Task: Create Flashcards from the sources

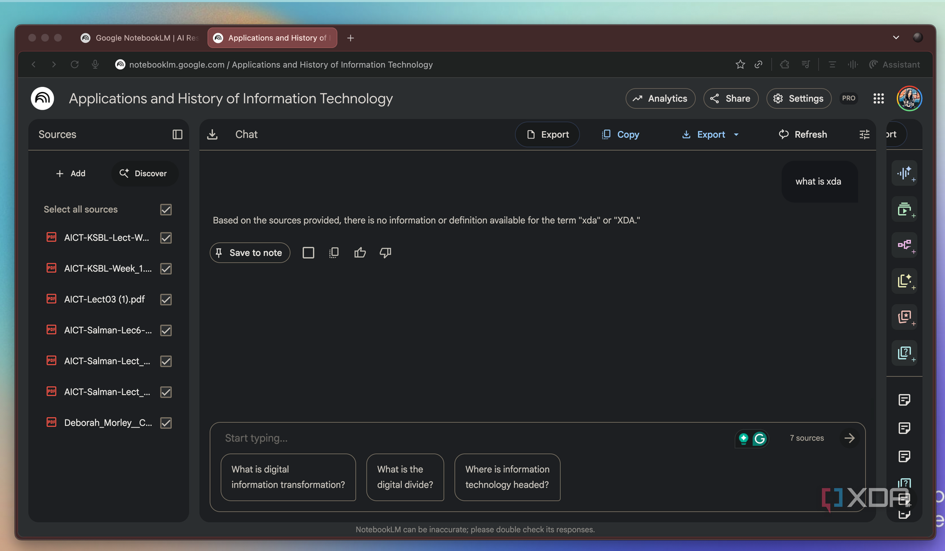Action: pos(905,318)
